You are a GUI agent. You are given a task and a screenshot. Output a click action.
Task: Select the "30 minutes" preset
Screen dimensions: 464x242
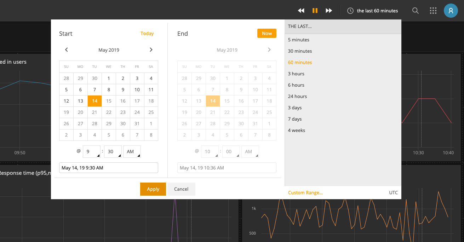300,51
